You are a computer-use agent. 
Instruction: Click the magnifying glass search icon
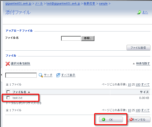(x=41, y=75)
